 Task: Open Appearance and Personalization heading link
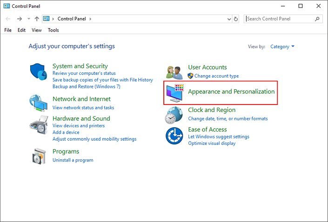(231, 91)
